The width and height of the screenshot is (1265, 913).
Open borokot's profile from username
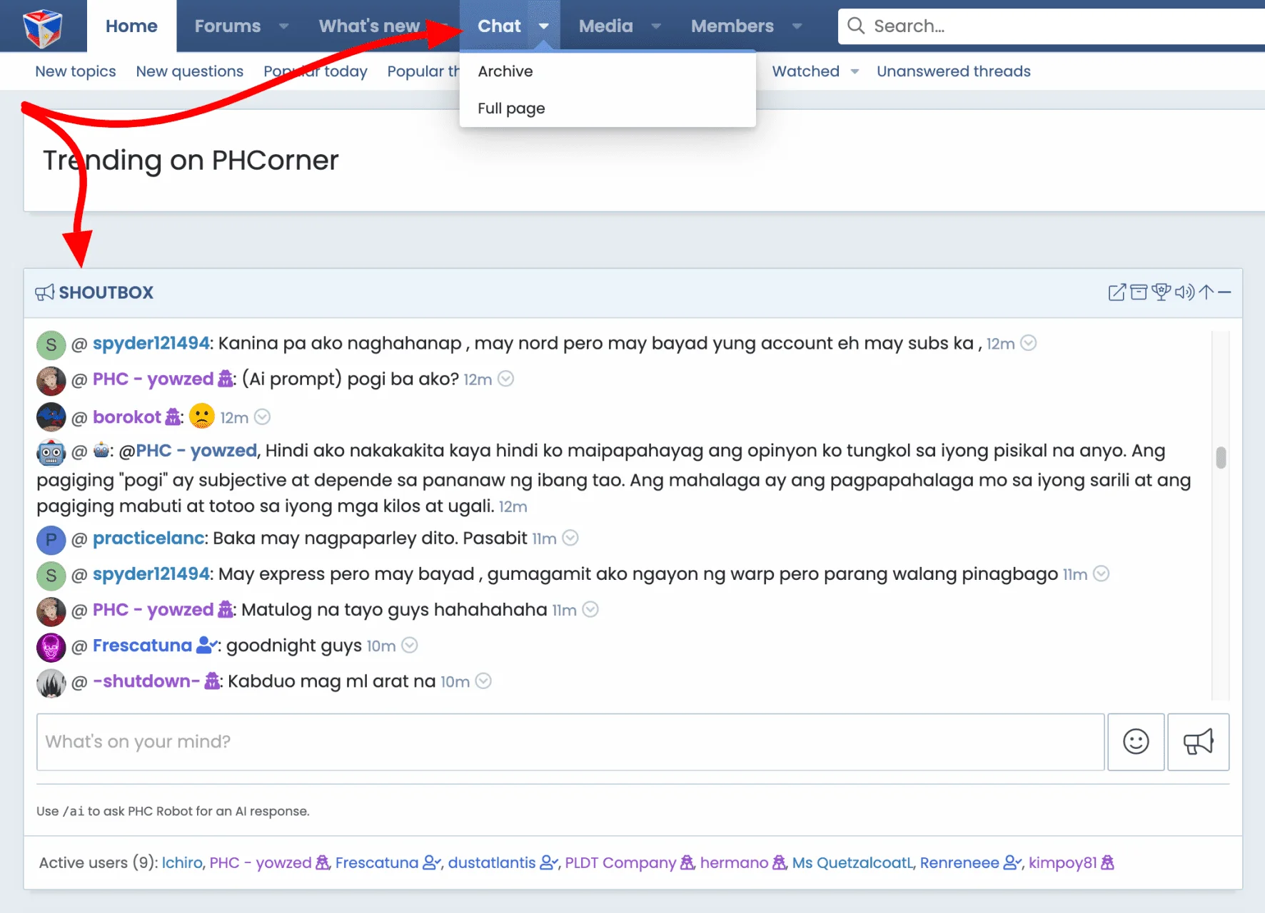127,417
